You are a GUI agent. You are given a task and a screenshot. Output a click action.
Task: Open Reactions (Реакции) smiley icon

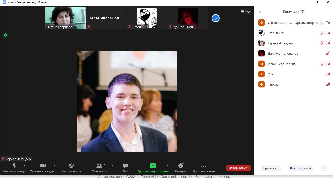click(181, 166)
